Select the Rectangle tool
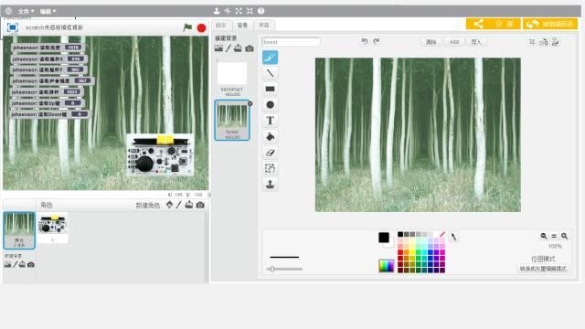This screenshot has height=329, width=585. pos(271,89)
